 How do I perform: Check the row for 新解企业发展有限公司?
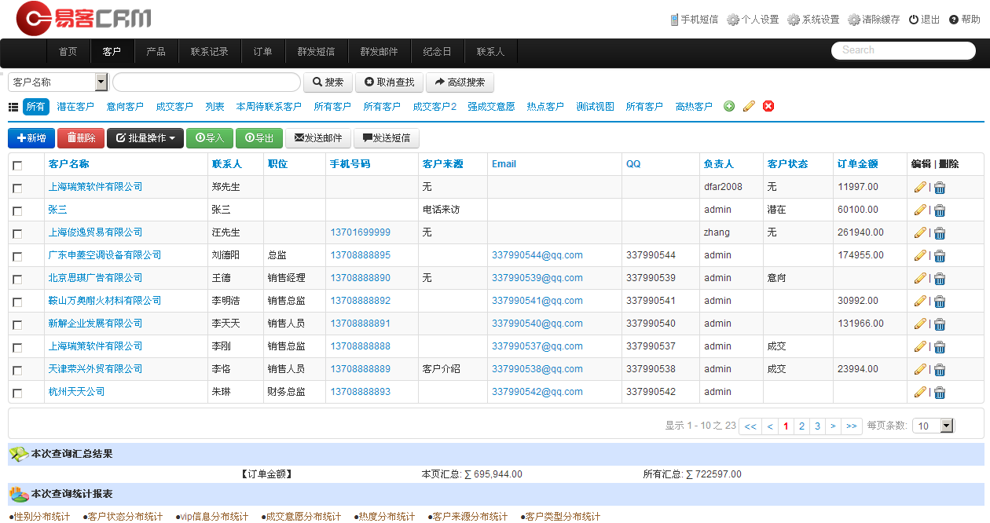coord(17,324)
